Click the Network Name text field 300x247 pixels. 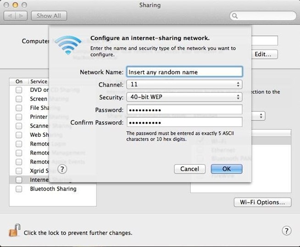[x=184, y=72]
